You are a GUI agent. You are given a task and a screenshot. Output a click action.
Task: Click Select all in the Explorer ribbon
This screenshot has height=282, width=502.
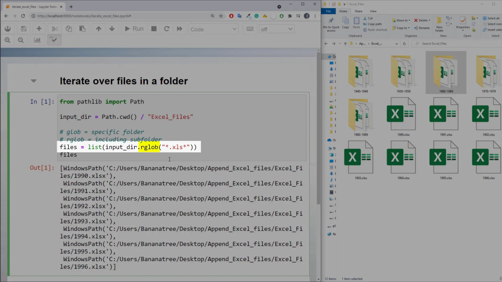491,18
